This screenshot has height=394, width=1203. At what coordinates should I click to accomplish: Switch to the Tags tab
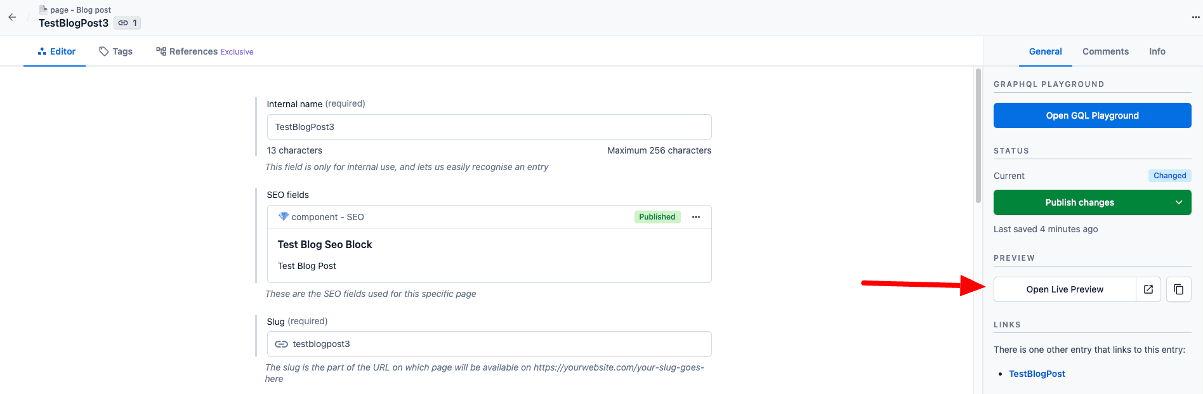pyautogui.click(x=115, y=51)
